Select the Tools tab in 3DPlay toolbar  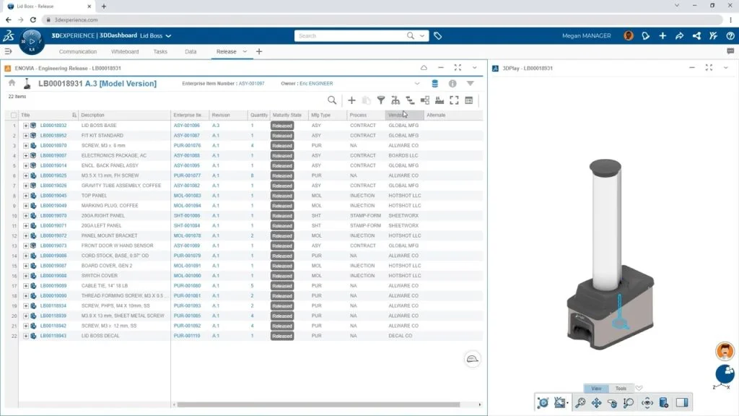click(621, 389)
